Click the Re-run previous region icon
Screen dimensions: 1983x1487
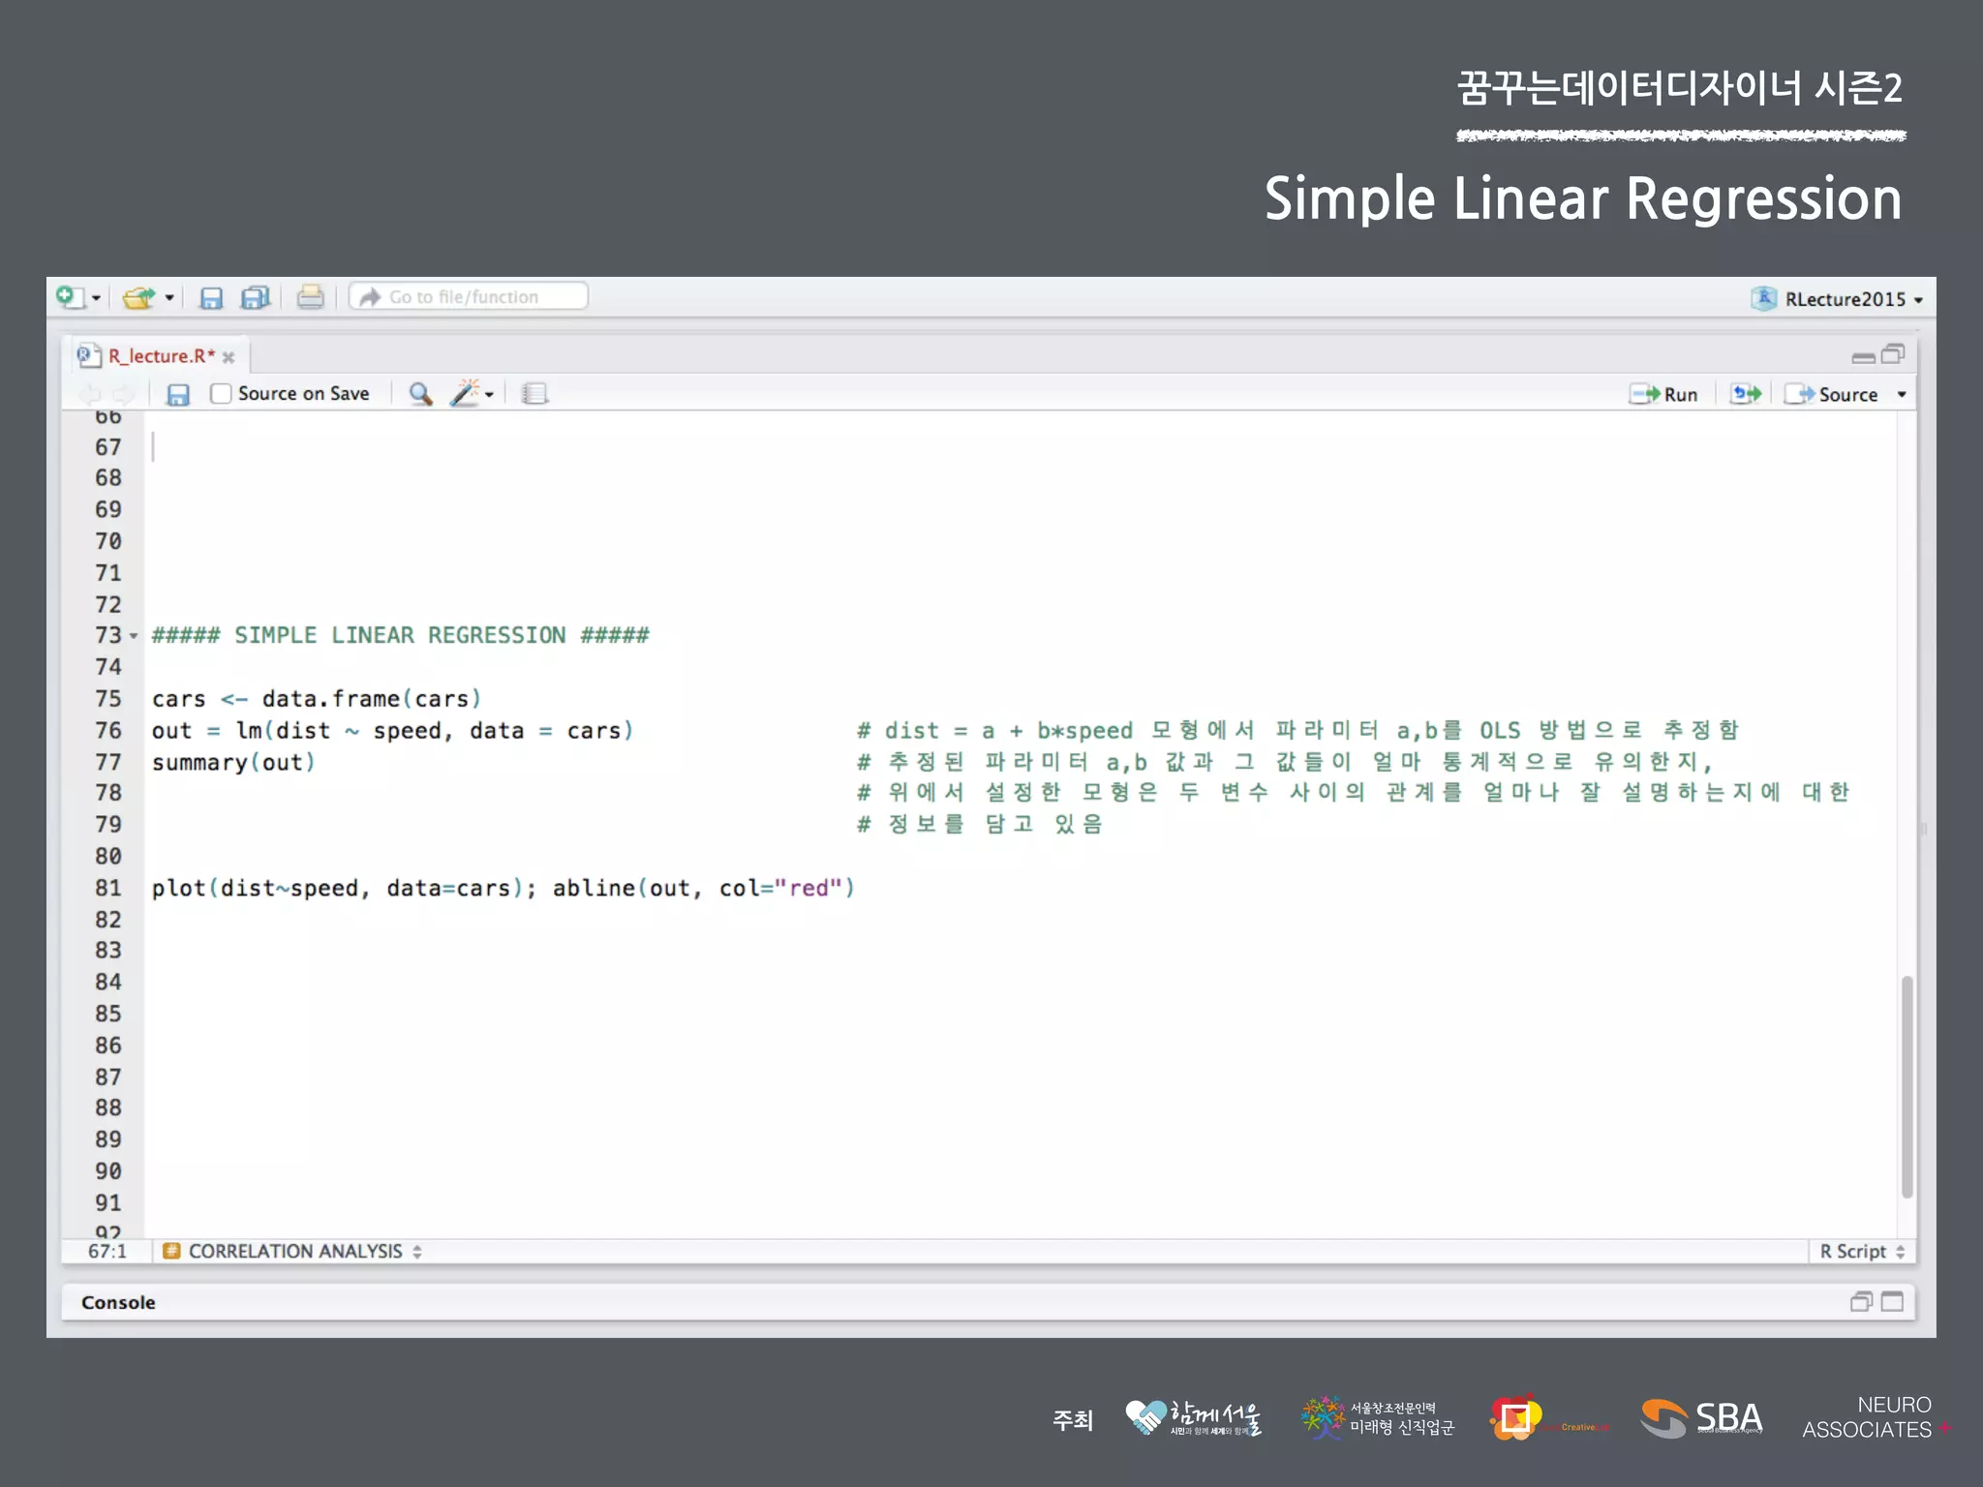coord(1746,394)
